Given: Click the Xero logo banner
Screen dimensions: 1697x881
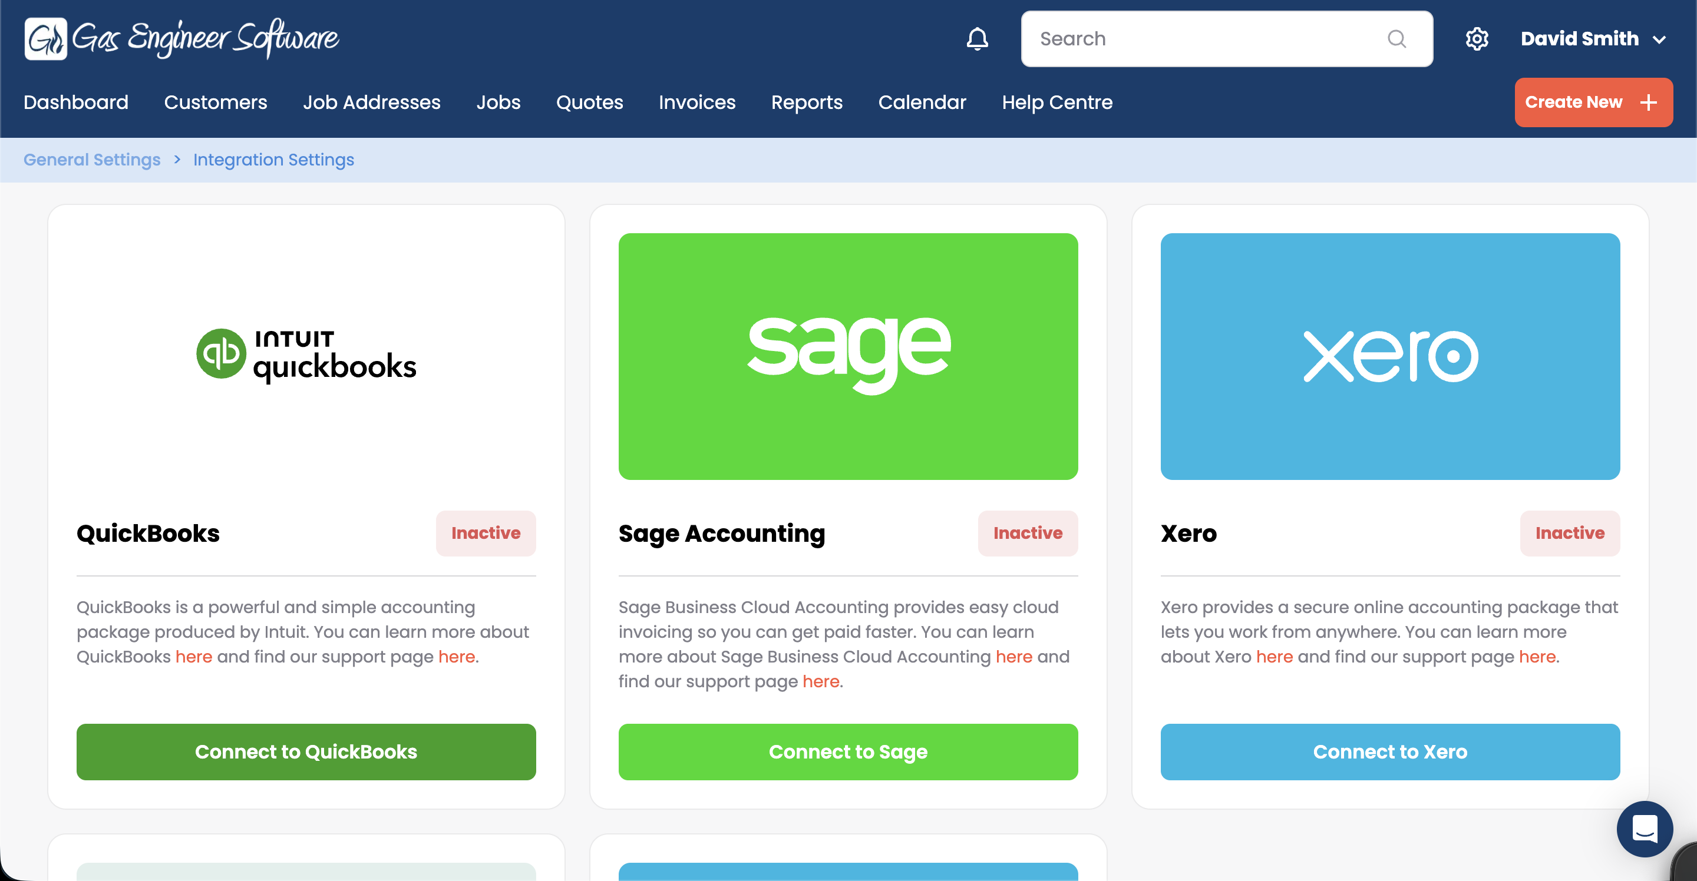Looking at the screenshot, I should pyautogui.click(x=1389, y=356).
